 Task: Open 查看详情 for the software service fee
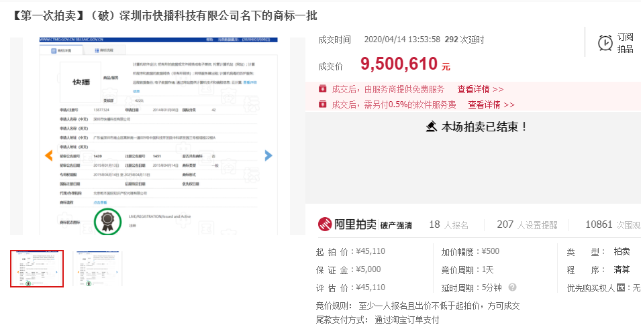tap(491, 105)
